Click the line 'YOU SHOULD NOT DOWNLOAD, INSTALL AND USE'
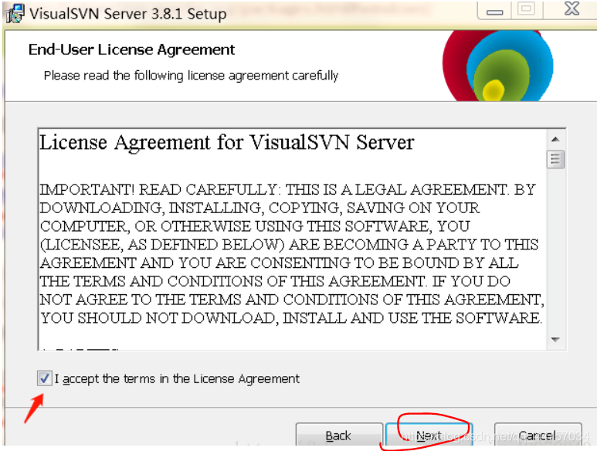 point(291,318)
